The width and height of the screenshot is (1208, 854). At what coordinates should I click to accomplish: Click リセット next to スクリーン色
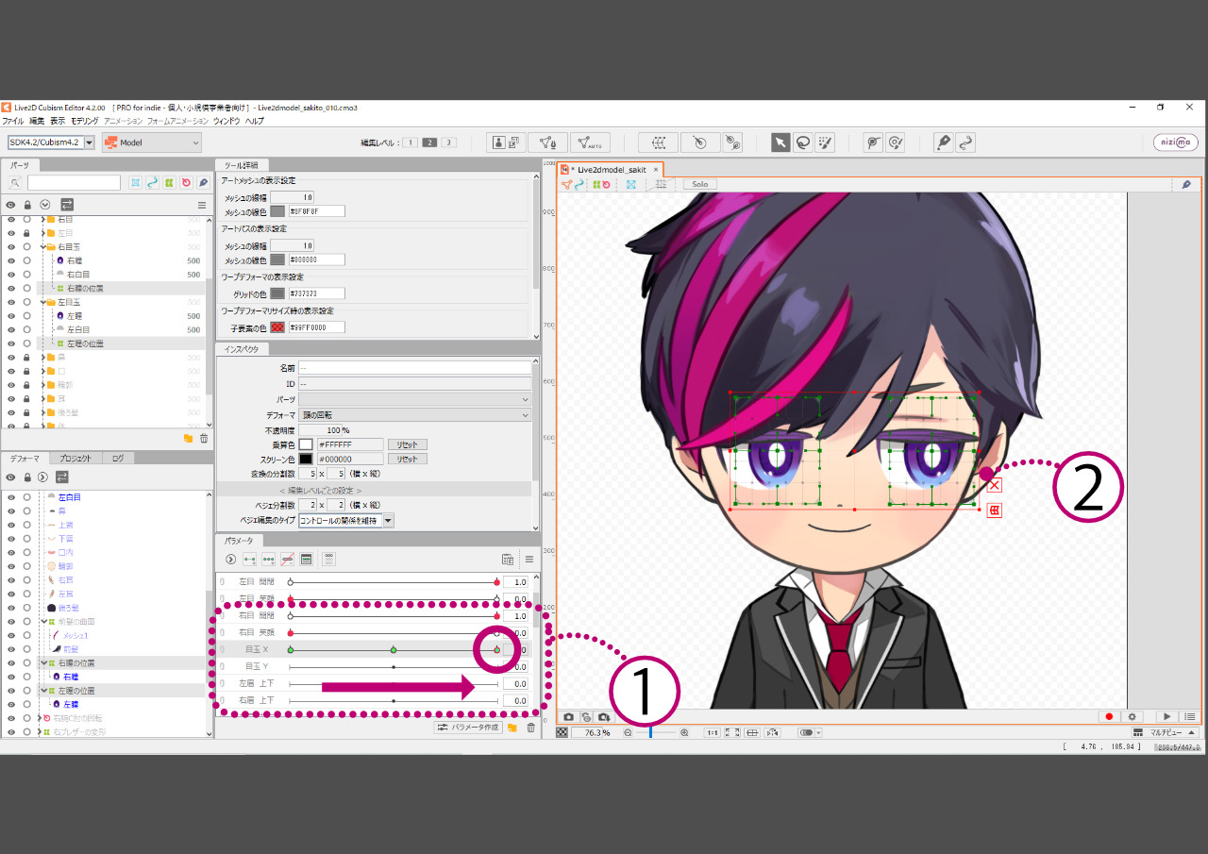click(407, 459)
